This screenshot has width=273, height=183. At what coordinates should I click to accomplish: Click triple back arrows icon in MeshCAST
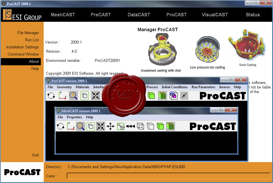(131, 126)
